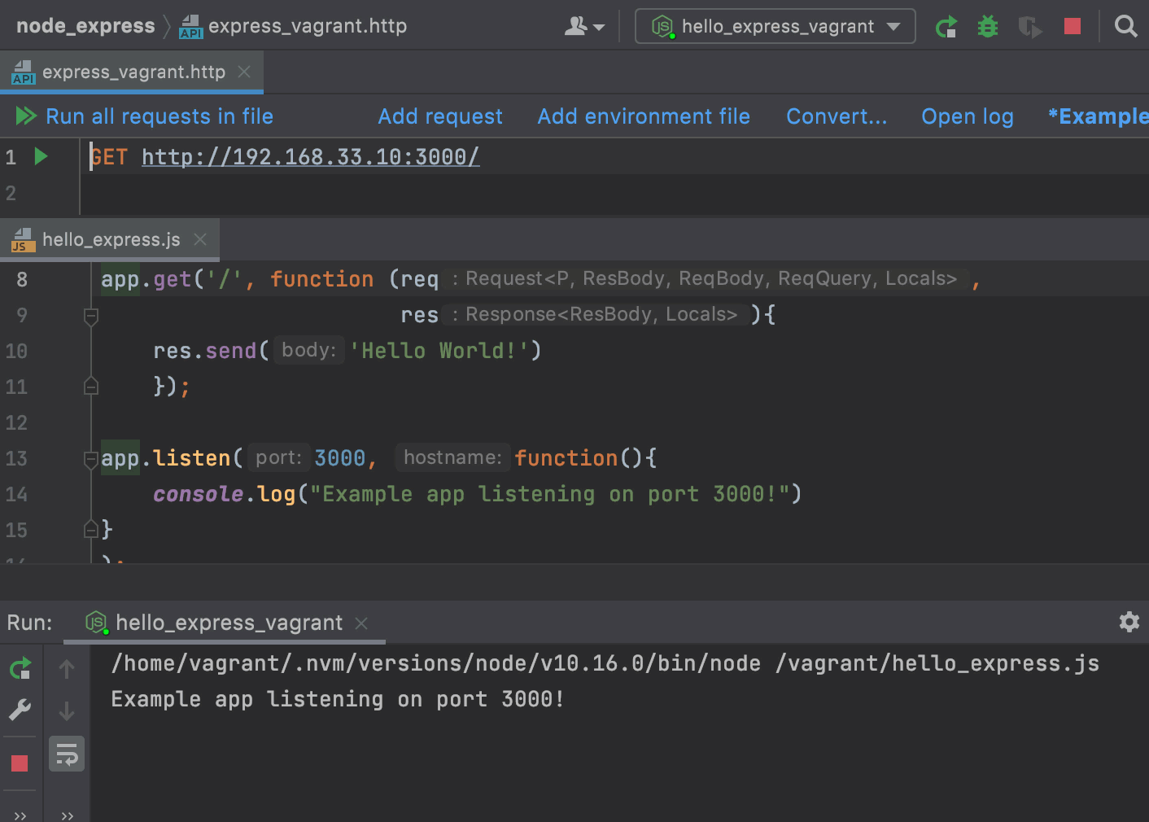Stop the app using the red square toolbar icon
Screen dimensions: 1149x822
(1072, 26)
